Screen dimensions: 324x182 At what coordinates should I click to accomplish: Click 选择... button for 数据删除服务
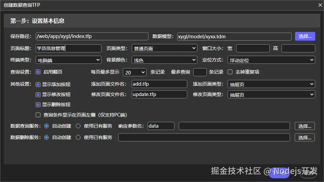pyautogui.click(x=305, y=137)
